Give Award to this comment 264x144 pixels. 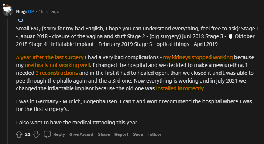(81, 134)
